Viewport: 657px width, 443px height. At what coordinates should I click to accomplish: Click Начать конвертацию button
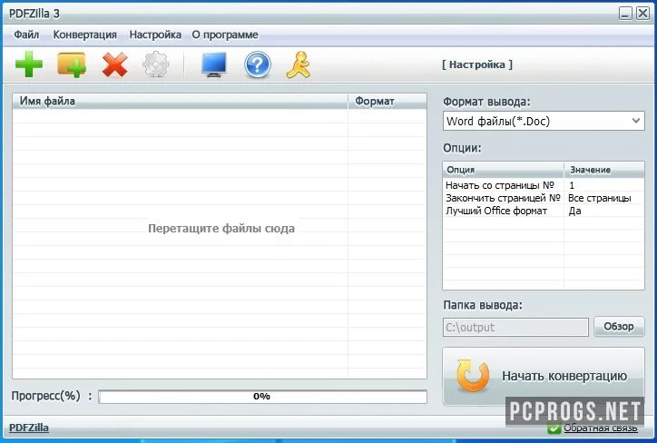(x=544, y=376)
